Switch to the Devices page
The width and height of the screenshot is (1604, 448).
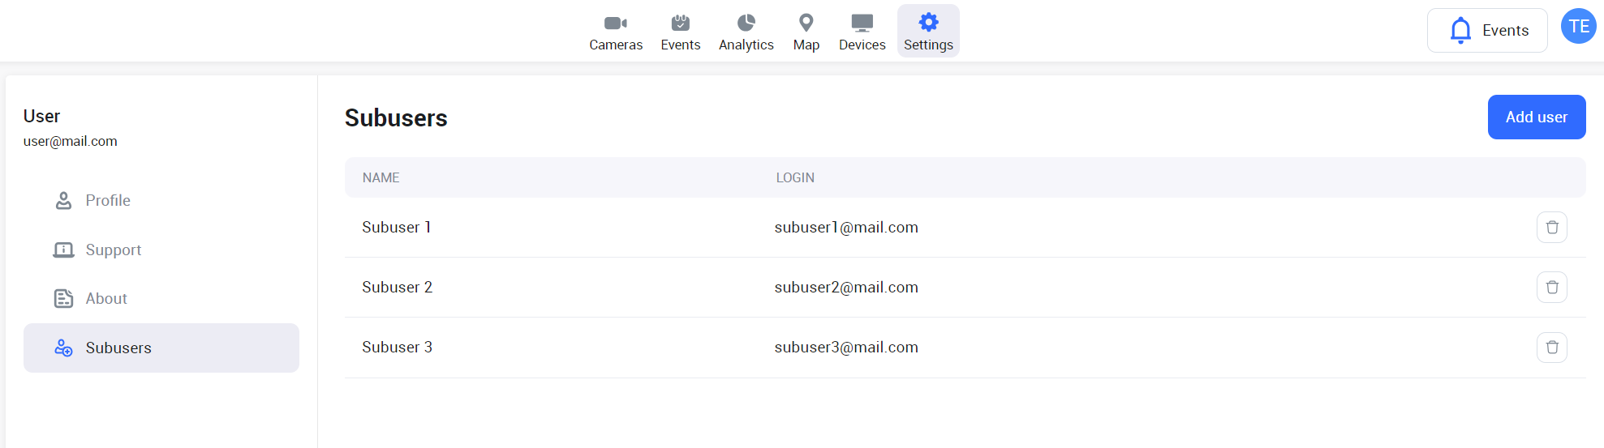(x=862, y=32)
